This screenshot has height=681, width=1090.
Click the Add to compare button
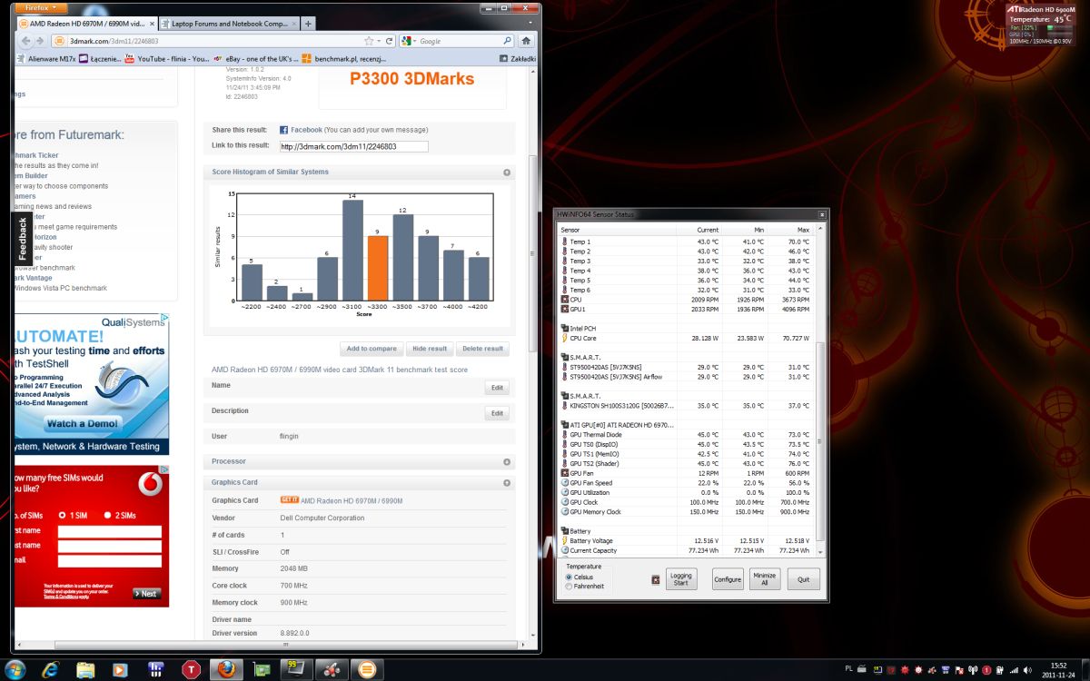[372, 349]
